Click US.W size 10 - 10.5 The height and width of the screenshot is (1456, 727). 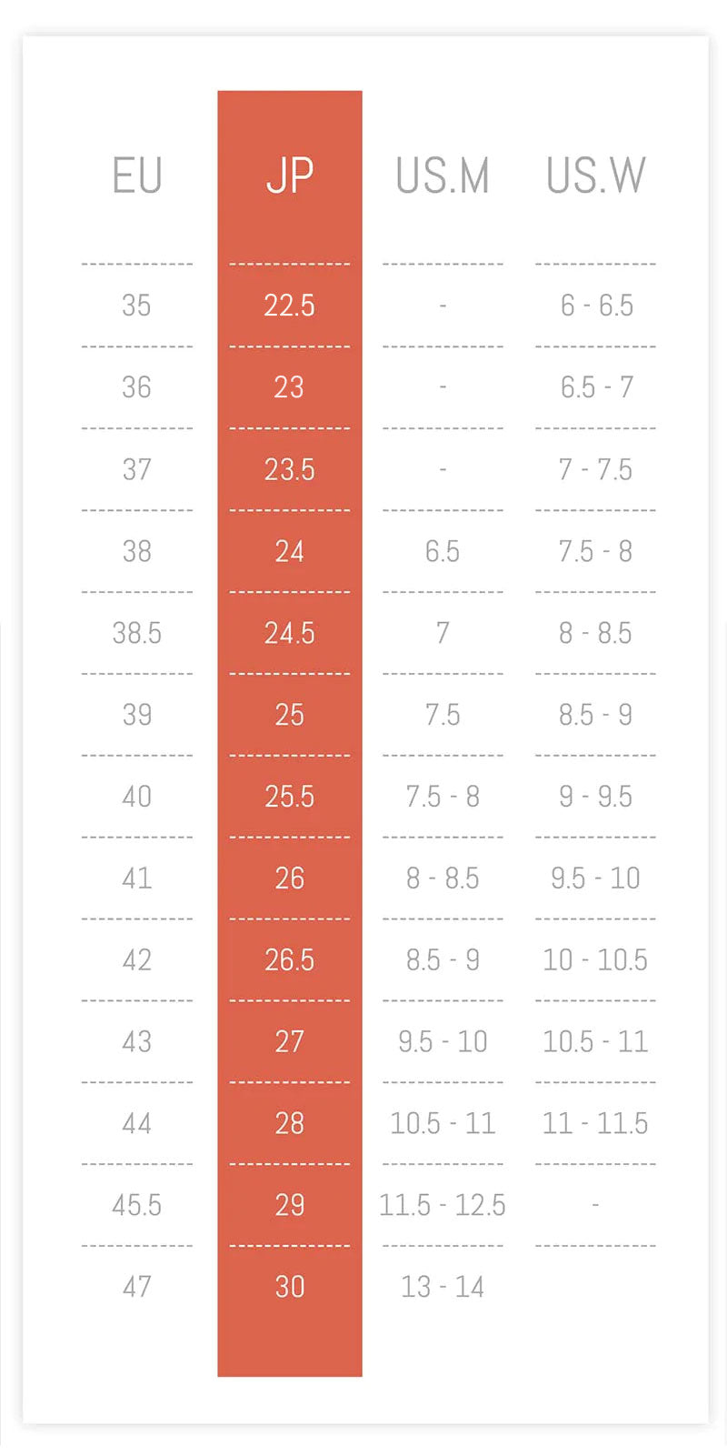point(596,960)
